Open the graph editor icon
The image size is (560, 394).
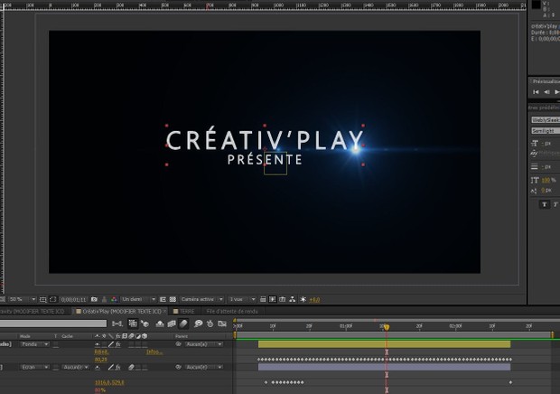(222, 324)
